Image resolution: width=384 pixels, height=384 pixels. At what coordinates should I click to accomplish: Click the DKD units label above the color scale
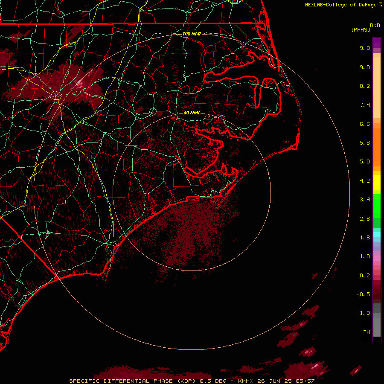point(375,26)
